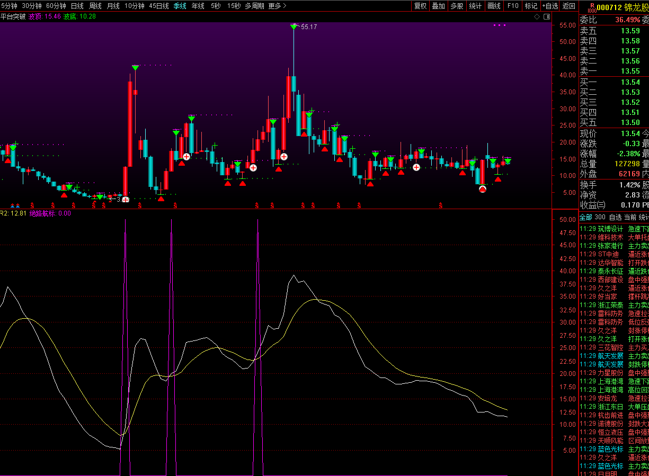Open the 好当家 alert row
This screenshot has width=649, height=476.
coord(614,297)
